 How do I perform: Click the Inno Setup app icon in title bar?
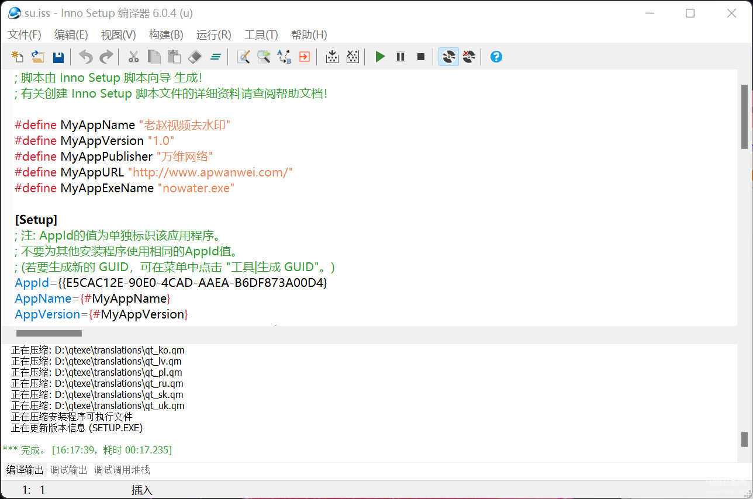click(15, 13)
